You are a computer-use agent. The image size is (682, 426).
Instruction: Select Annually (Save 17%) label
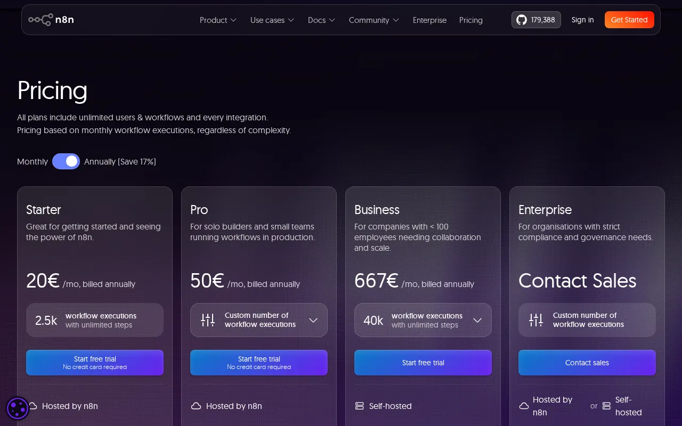pyautogui.click(x=120, y=161)
